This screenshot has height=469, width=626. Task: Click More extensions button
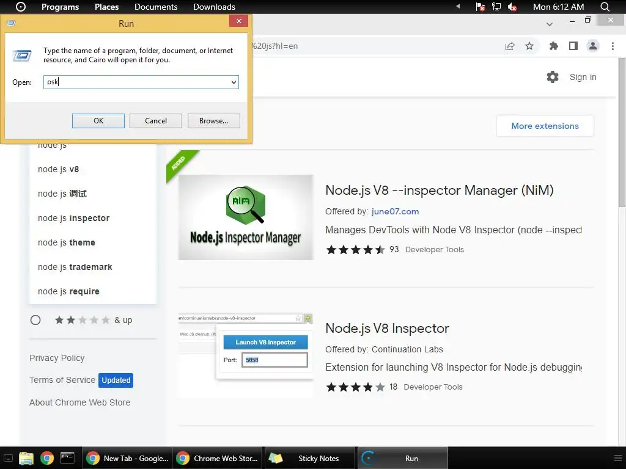coord(545,126)
